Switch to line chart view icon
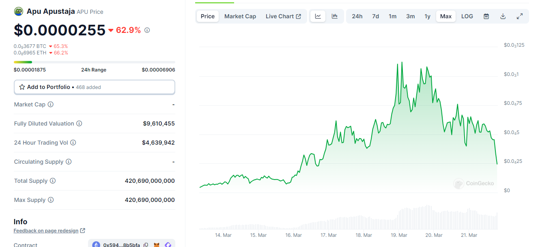 coord(318,16)
